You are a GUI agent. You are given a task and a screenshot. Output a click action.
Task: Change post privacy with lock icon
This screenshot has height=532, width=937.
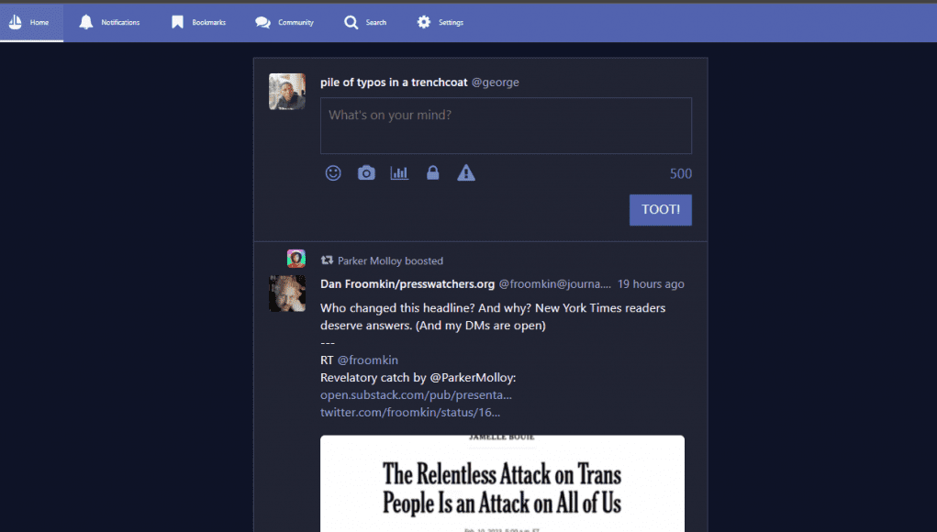point(432,173)
